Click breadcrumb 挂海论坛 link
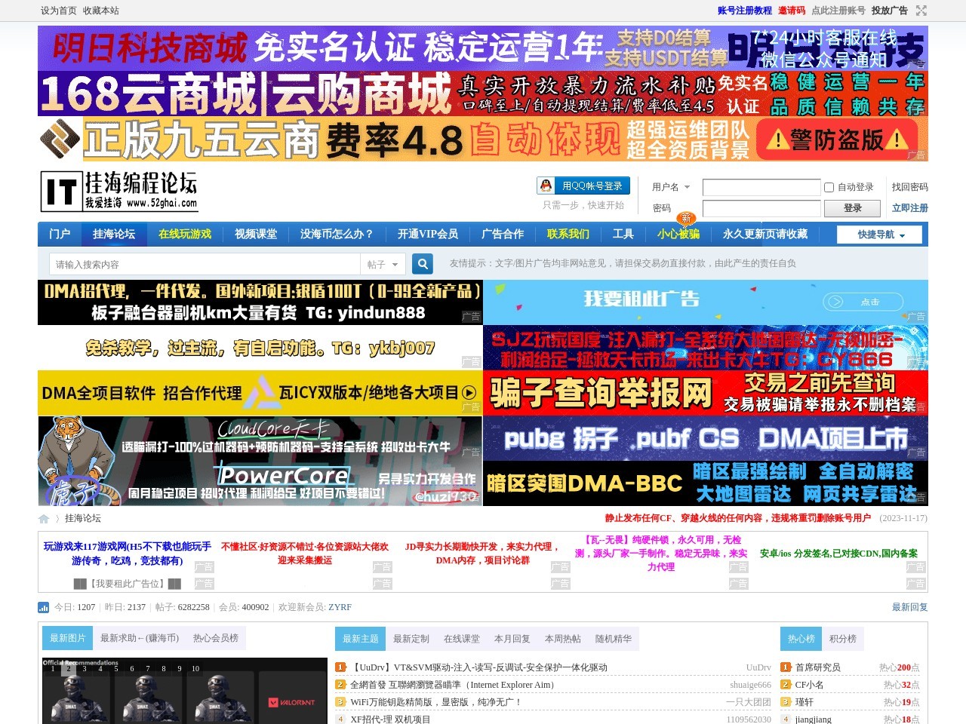Viewport: 966px width, 724px height. click(x=83, y=518)
